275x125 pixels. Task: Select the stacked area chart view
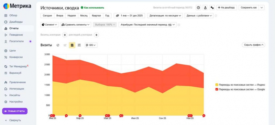point(72,45)
